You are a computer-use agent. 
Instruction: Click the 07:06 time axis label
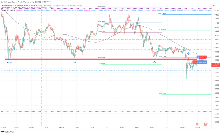tap(4, 128)
